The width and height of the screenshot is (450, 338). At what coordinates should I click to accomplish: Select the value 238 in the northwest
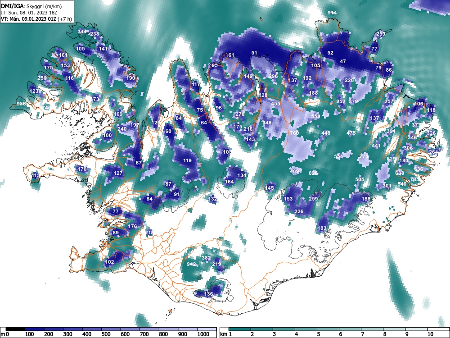[x=94, y=34]
